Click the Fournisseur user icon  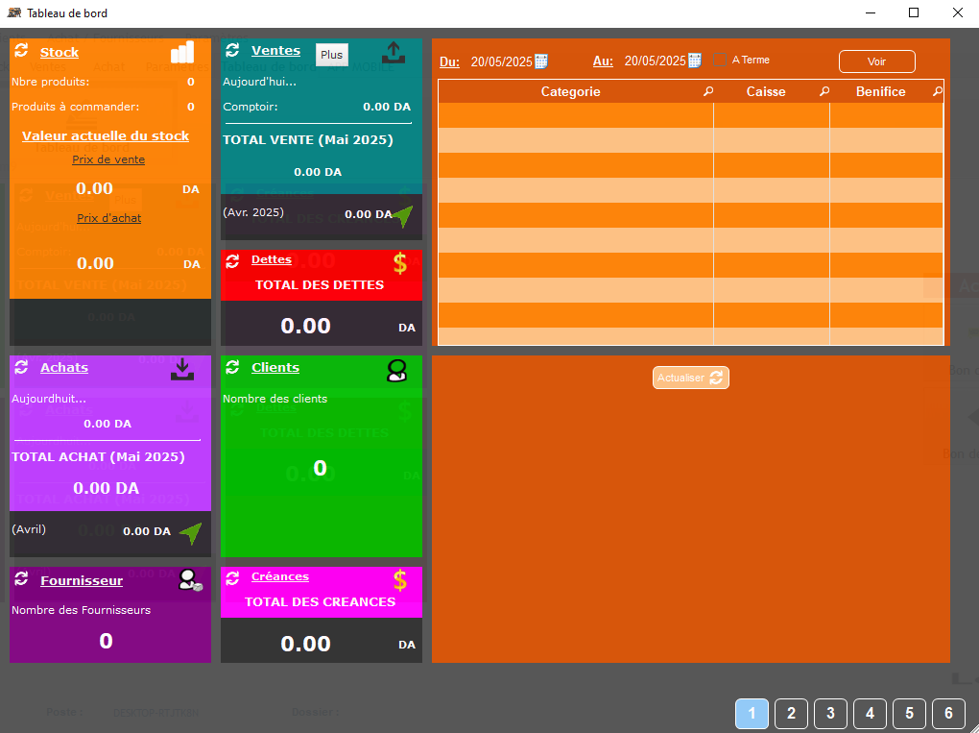[189, 580]
